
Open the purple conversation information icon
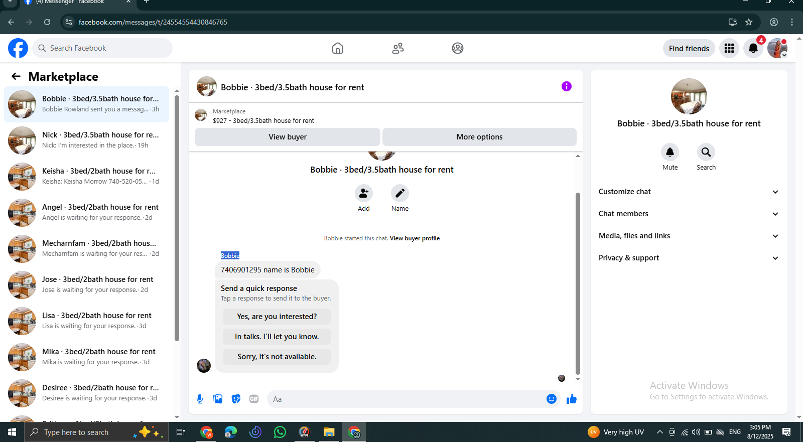tap(567, 86)
